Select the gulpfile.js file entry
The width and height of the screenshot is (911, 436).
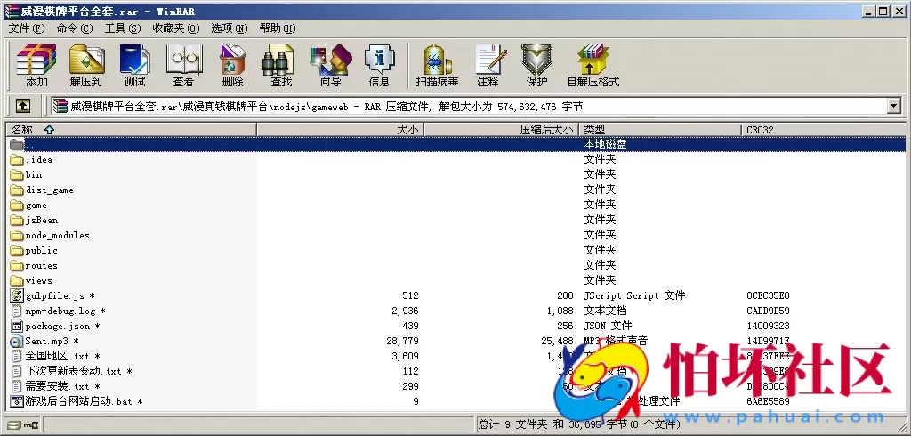click(55, 296)
